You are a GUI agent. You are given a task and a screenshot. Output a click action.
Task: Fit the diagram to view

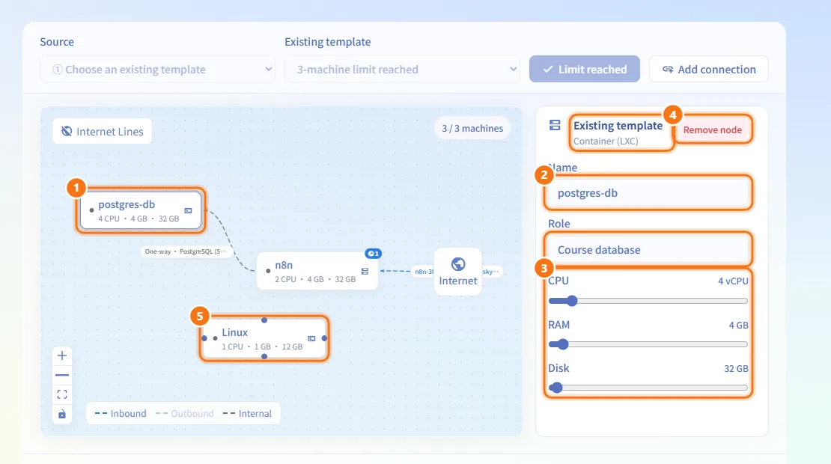(62, 394)
